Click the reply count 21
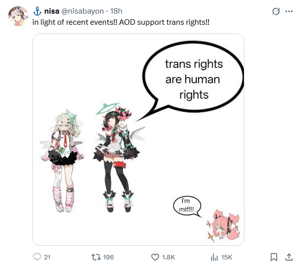The width and height of the screenshot is (302, 268). 47,257
